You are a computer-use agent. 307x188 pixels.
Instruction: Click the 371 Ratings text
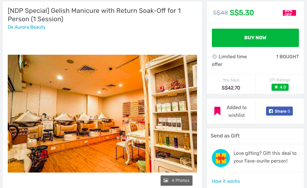[280, 80]
